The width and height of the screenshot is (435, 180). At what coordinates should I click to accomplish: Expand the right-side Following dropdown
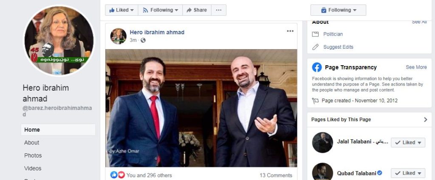(x=338, y=10)
